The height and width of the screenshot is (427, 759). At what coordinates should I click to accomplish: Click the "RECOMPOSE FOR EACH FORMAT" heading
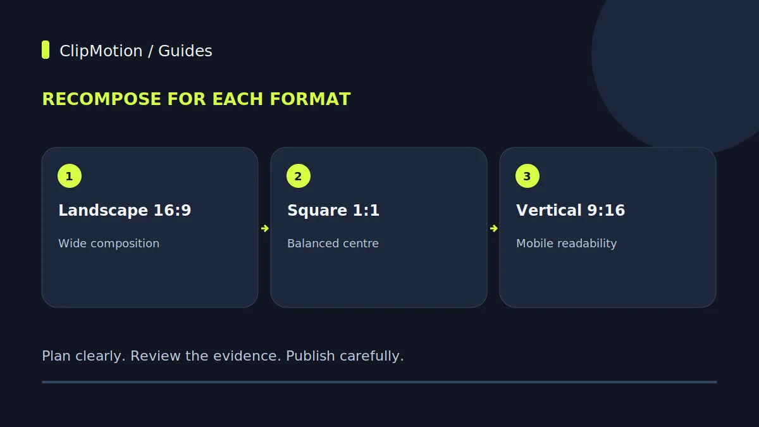pyautogui.click(x=196, y=99)
